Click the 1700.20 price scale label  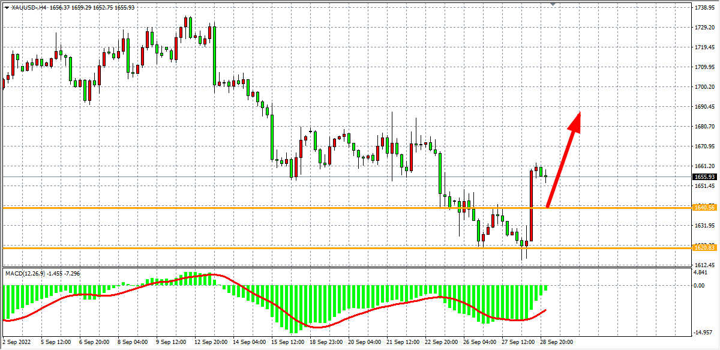[704, 87]
